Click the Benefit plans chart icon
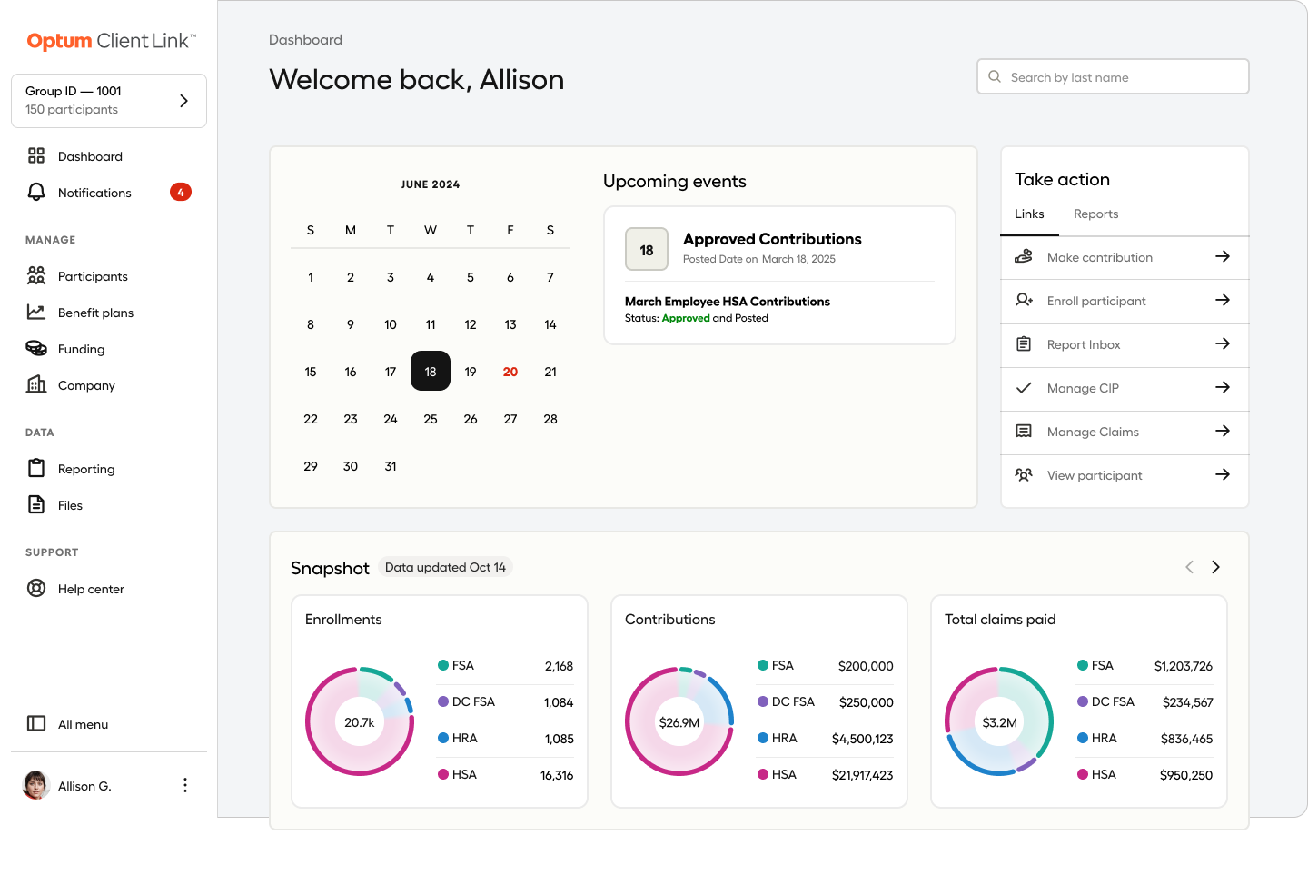1308x885 pixels. pyautogui.click(x=36, y=312)
